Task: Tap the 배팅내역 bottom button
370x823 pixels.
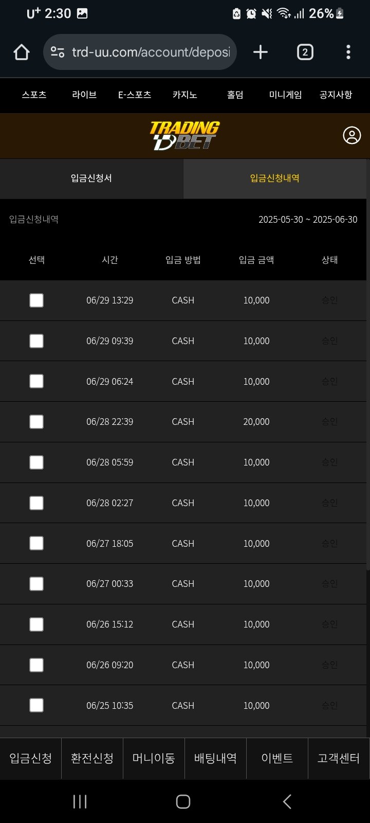Action: (215, 758)
